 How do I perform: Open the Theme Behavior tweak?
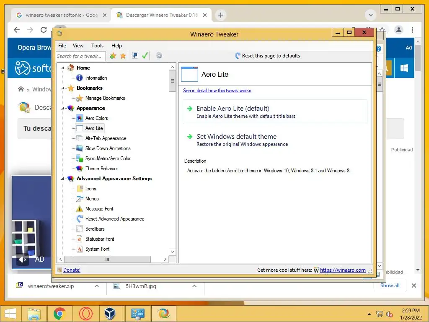101,169
